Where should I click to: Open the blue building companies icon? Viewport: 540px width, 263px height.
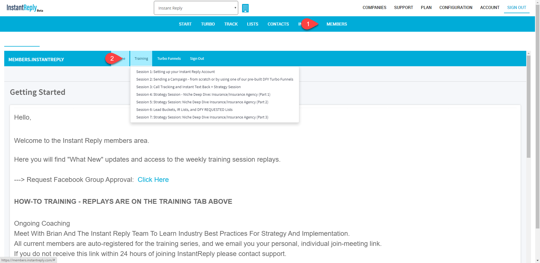tap(245, 8)
